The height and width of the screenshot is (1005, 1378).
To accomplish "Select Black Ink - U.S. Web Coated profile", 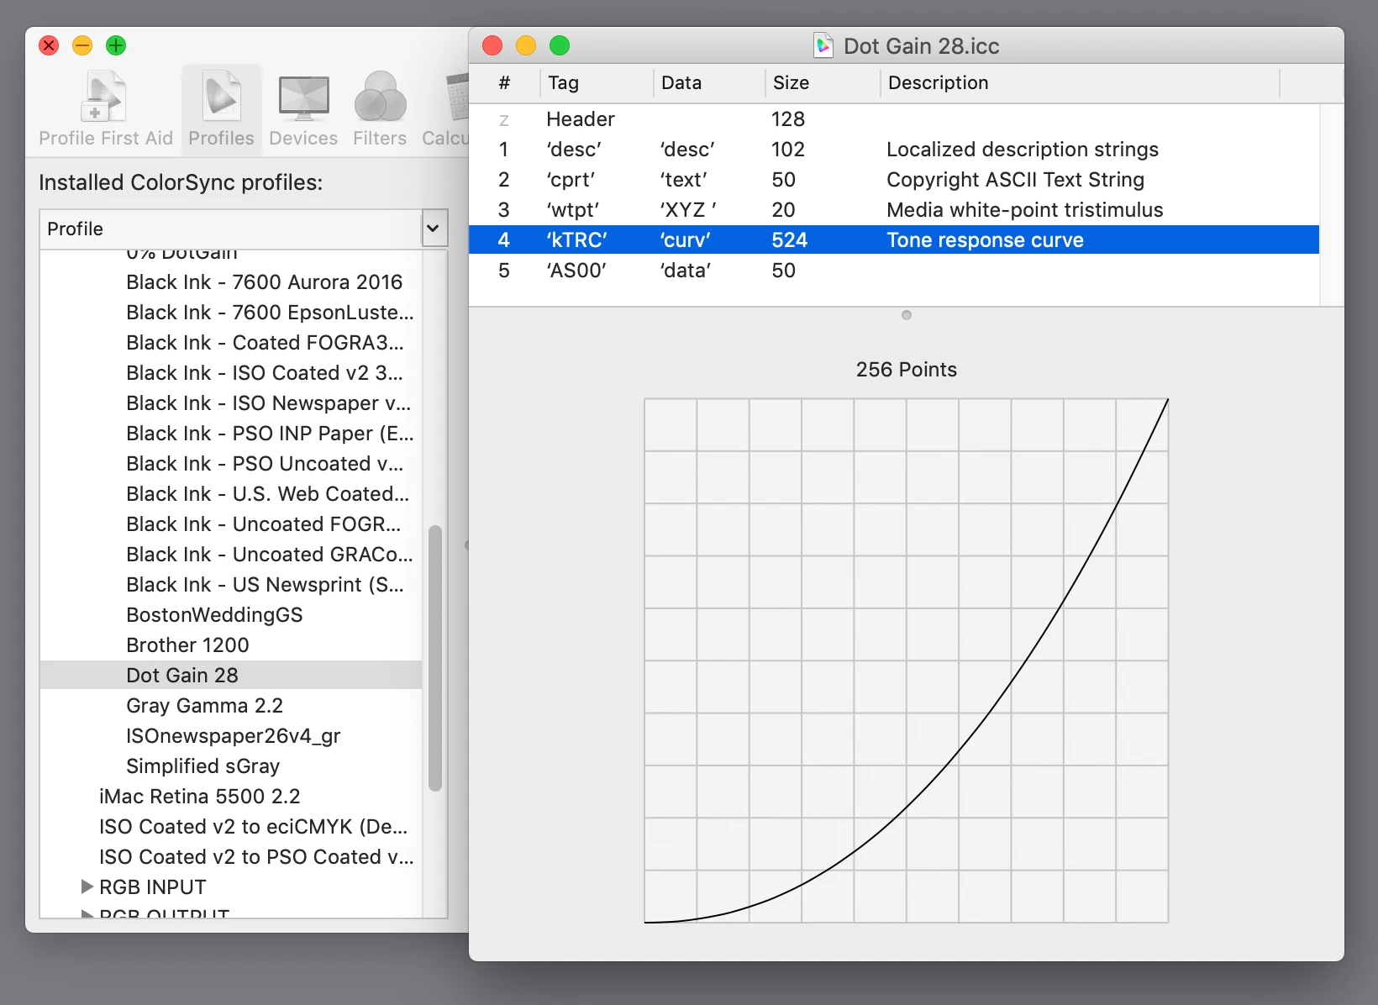I will coord(231,494).
